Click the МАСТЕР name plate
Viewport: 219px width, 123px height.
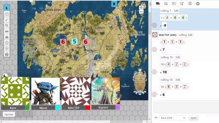point(74,108)
